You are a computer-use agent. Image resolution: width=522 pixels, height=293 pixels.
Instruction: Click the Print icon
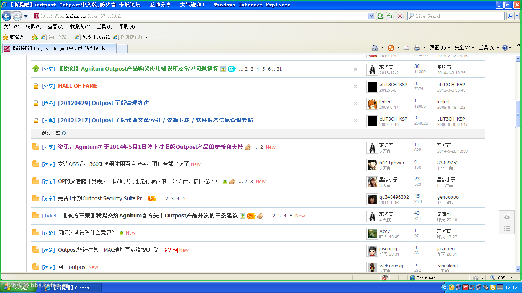click(x=417, y=48)
